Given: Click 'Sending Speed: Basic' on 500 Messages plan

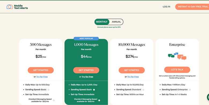Looking at the screenshot, I should [36, 90].
